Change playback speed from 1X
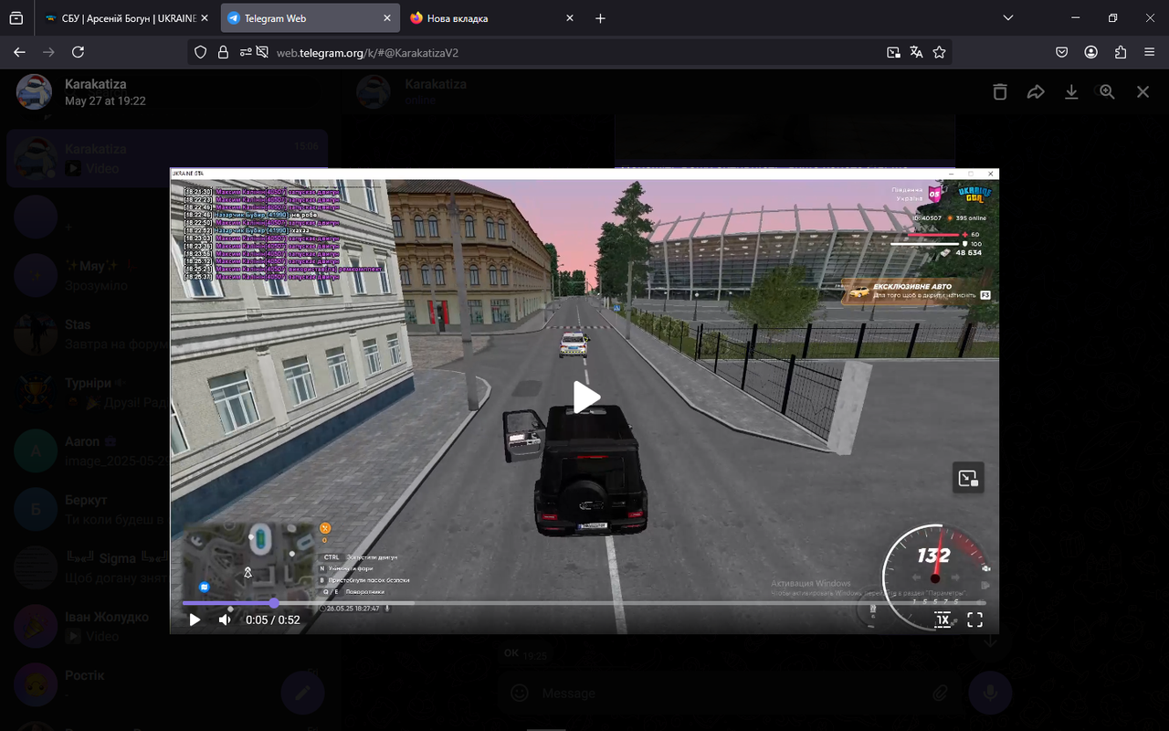 pos(943,620)
